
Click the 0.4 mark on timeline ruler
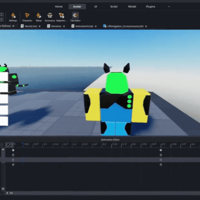[x=134, y=144]
